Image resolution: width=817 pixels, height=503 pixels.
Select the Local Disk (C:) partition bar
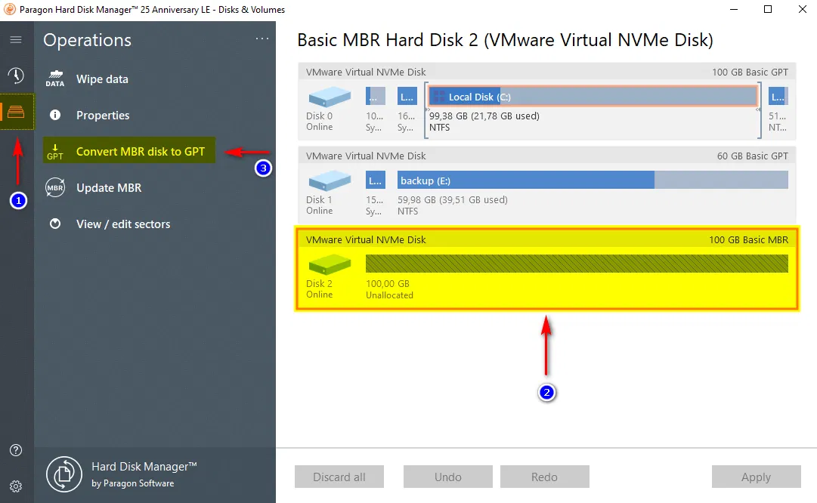[593, 97]
